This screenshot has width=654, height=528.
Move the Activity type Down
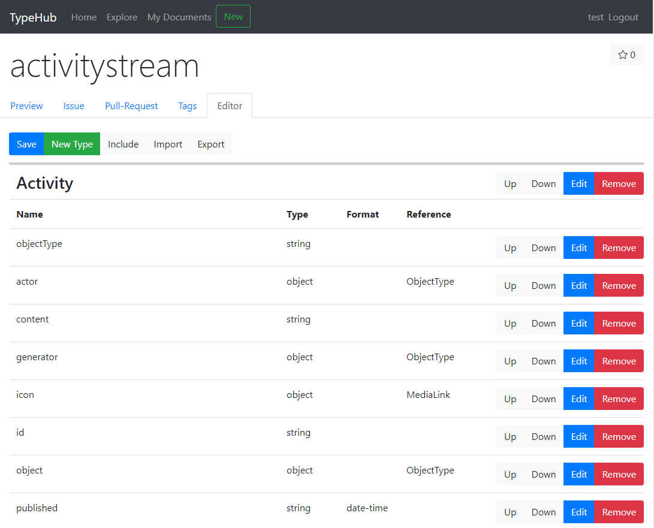544,183
